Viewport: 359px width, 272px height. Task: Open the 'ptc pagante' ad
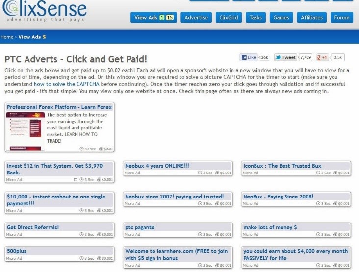click(140, 227)
